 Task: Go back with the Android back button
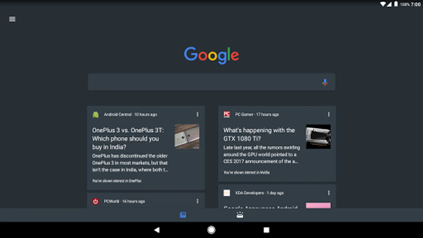coord(157,230)
